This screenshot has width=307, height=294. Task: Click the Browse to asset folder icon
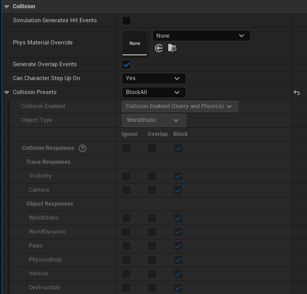[172, 48]
